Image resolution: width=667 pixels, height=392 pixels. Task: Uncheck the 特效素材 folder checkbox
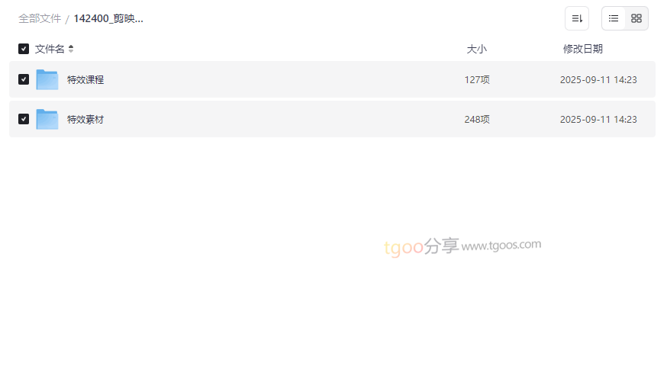[x=24, y=119]
